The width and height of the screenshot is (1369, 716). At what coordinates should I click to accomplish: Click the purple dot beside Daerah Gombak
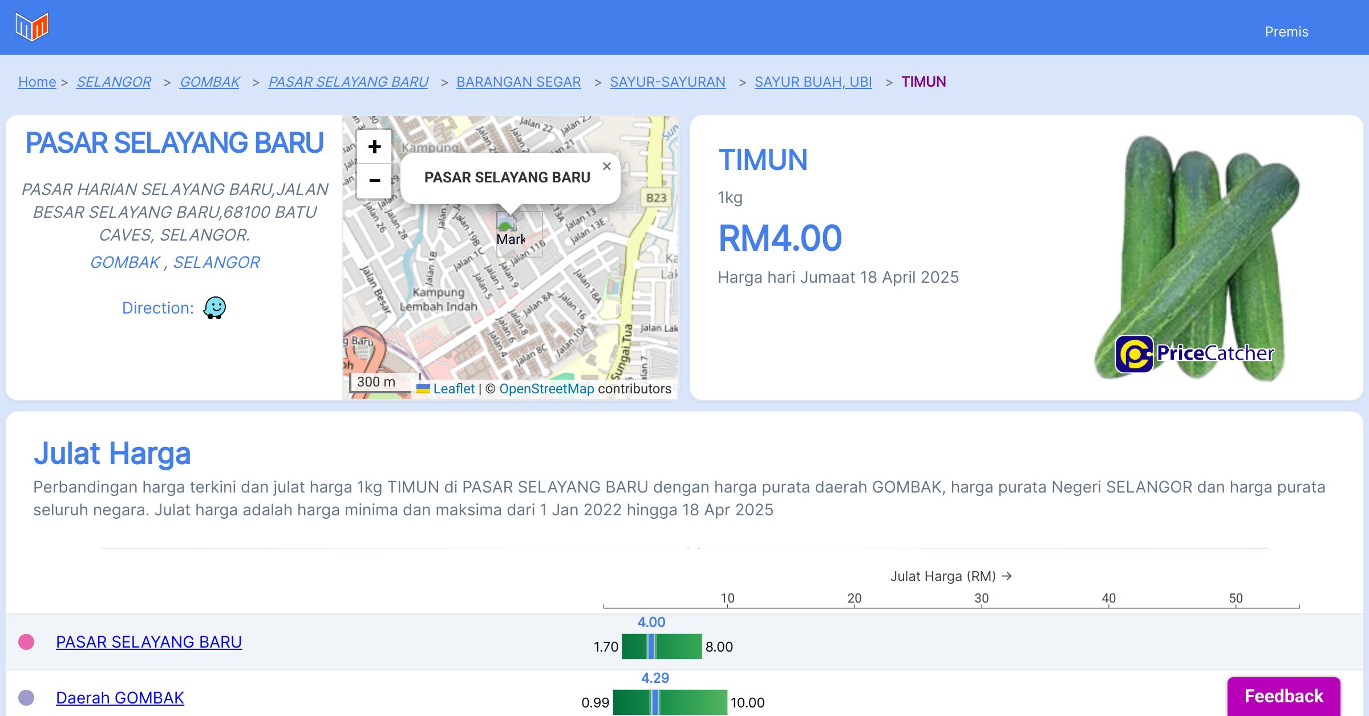click(26, 698)
